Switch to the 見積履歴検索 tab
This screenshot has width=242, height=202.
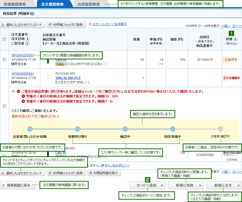15,4
